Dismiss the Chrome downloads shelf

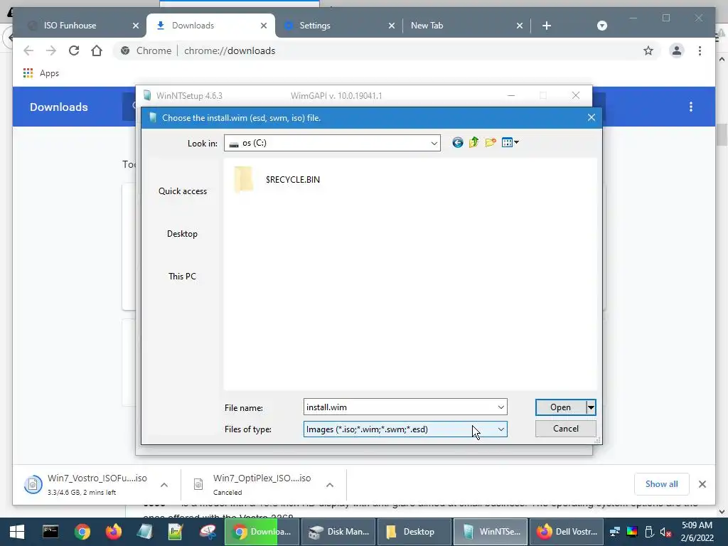tap(702, 484)
